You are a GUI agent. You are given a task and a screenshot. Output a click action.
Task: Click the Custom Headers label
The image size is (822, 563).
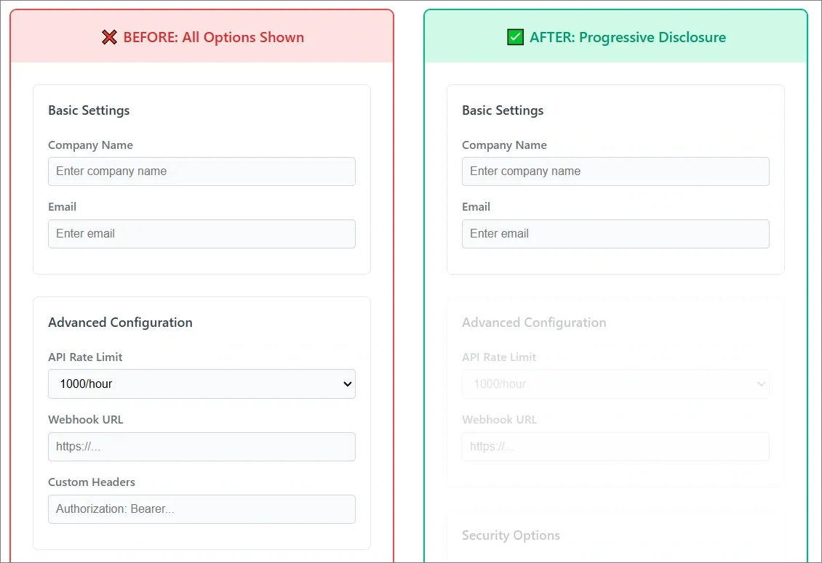(92, 482)
